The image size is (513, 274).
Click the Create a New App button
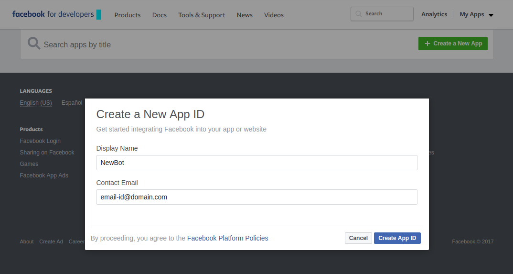click(x=453, y=44)
